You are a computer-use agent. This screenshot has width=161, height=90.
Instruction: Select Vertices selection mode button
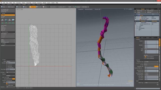coord(19,7)
